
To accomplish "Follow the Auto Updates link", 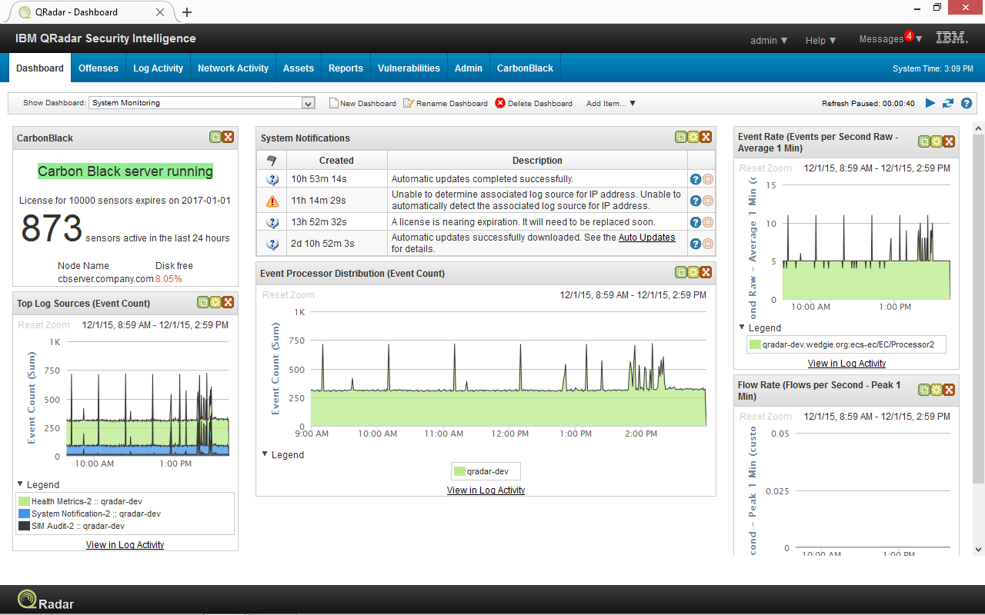I will pyautogui.click(x=646, y=237).
